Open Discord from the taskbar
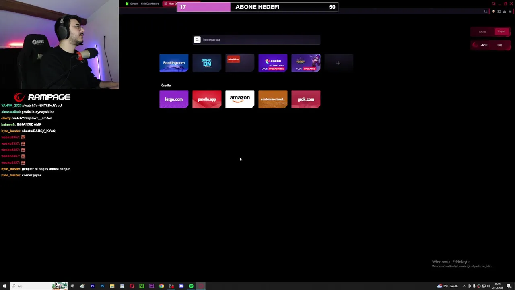515x290 pixels. 181,286
